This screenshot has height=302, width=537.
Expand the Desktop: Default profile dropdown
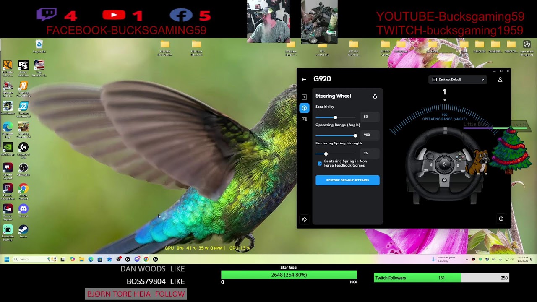point(458,79)
